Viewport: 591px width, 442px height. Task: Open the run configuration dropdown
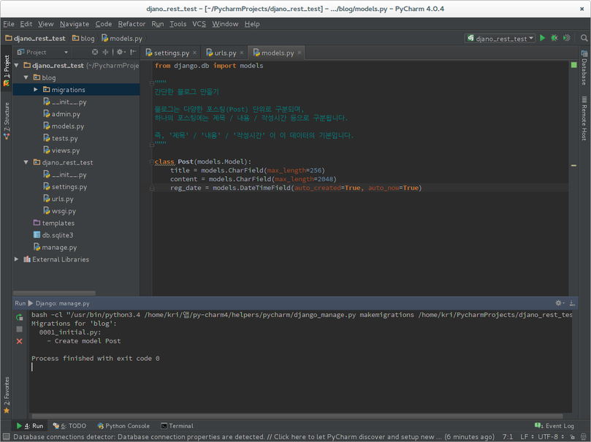[x=500, y=39]
